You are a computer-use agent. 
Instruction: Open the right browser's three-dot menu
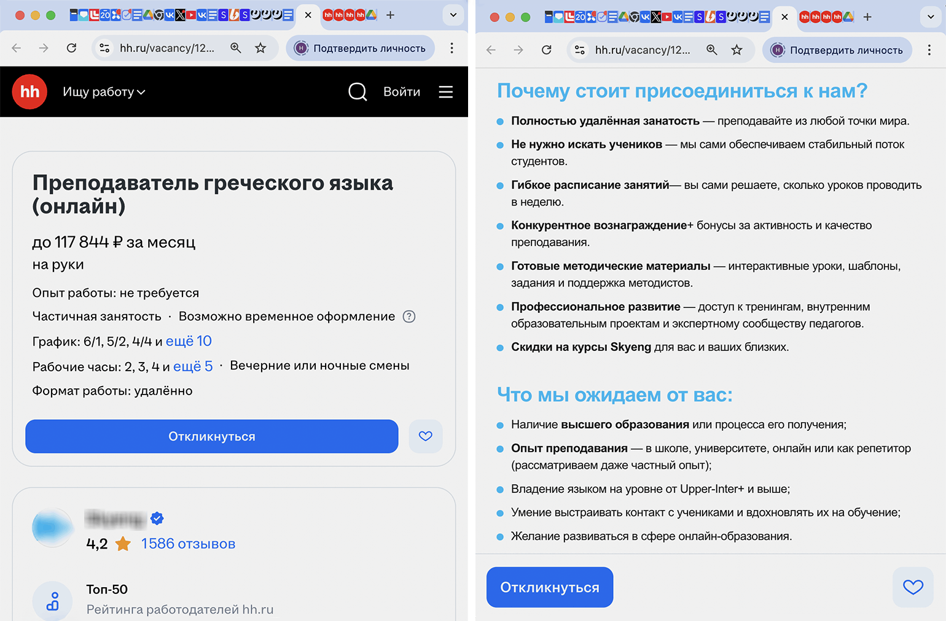[929, 50]
